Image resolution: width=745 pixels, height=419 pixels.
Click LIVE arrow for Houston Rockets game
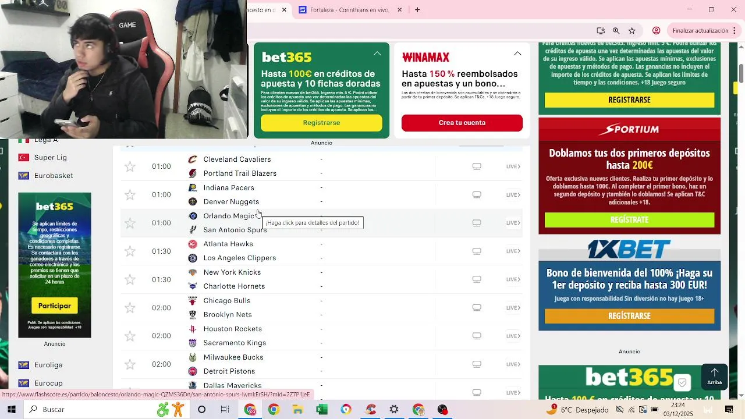(513, 336)
